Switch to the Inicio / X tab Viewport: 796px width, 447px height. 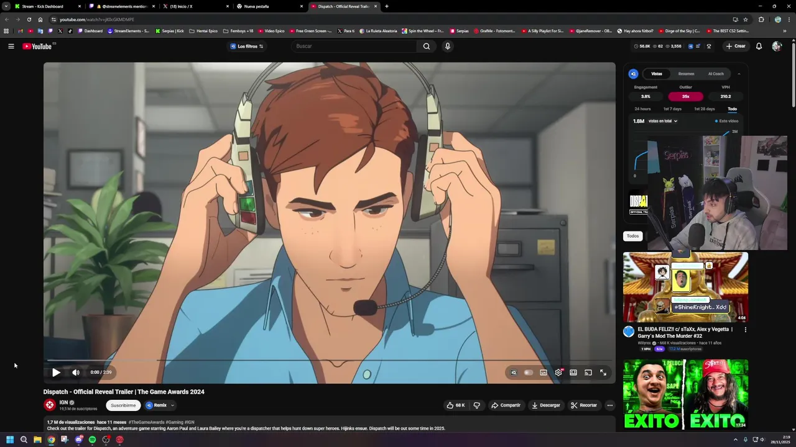point(197,6)
